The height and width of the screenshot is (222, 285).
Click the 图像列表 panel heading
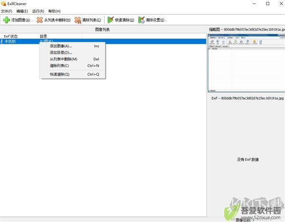point(102,29)
